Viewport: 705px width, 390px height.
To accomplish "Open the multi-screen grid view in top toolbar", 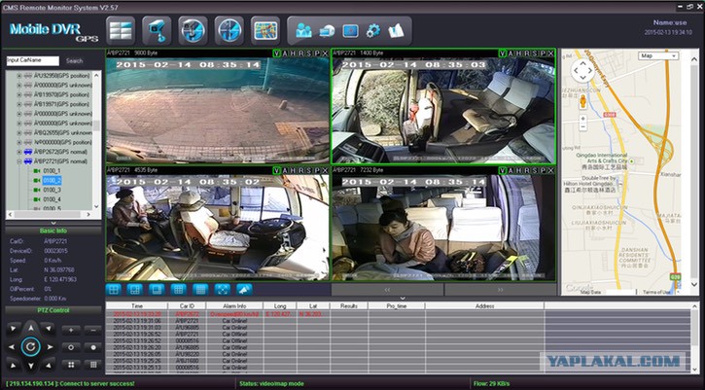I will tap(121, 28).
